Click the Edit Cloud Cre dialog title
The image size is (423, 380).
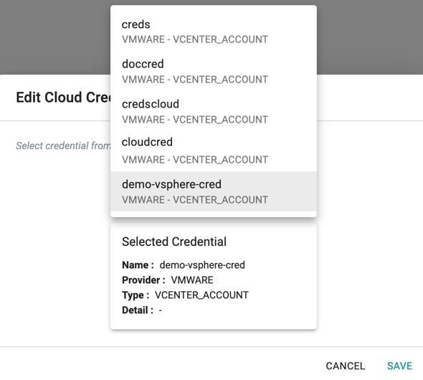[63, 98]
